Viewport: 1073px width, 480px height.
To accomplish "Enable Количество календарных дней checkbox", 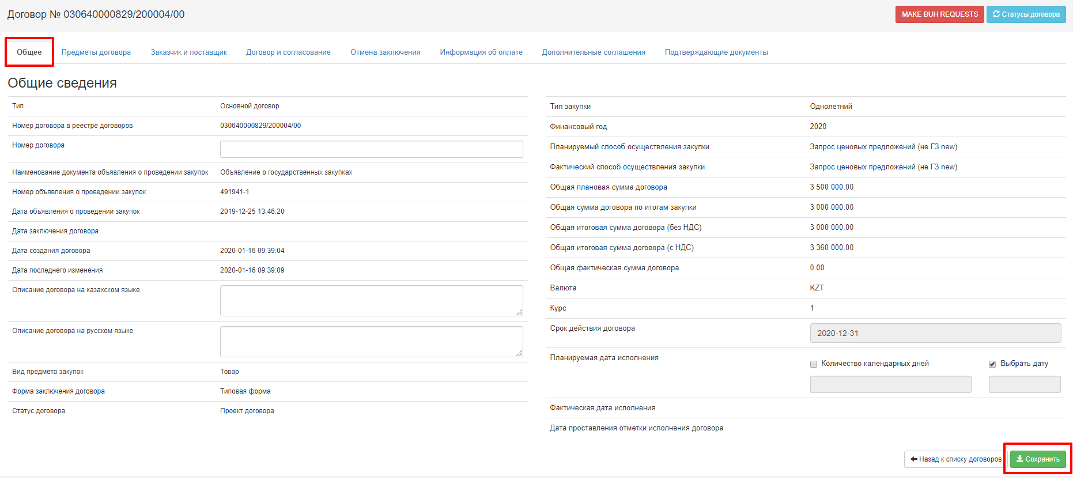I will click(814, 364).
